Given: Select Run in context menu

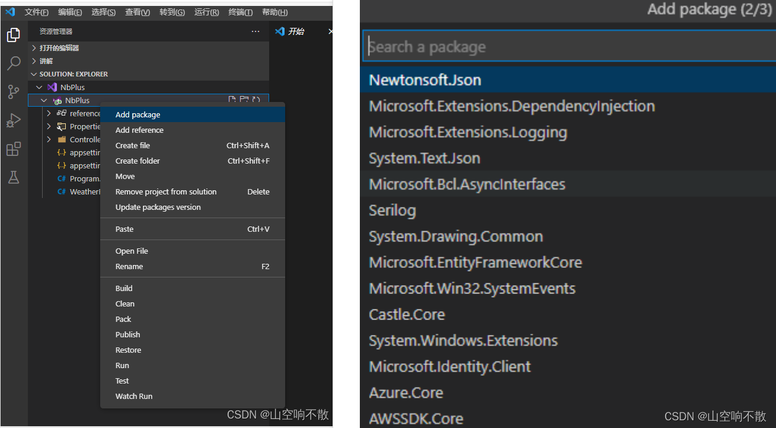Looking at the screenshot, I should [x=193, y=365].
